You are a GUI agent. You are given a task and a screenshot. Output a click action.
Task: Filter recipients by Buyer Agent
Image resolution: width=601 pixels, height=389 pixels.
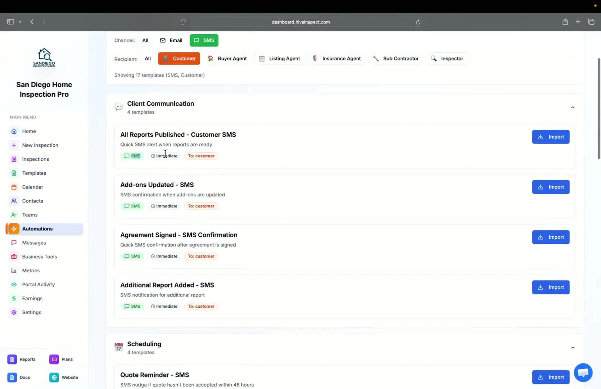coord(227,58)
